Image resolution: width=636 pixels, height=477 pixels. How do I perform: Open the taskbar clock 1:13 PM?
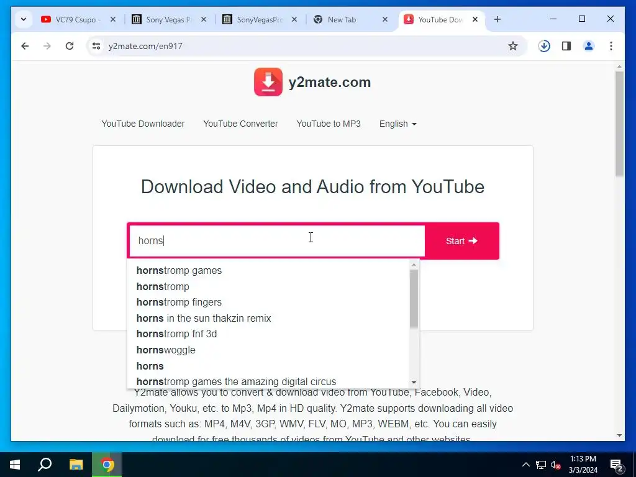click(583, 465)
